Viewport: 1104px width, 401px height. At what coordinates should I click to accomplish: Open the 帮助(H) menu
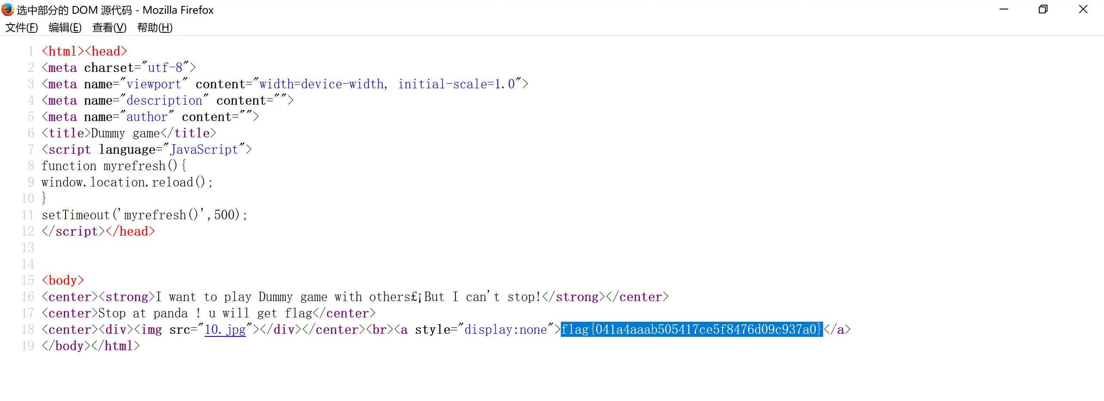point(155,28)
